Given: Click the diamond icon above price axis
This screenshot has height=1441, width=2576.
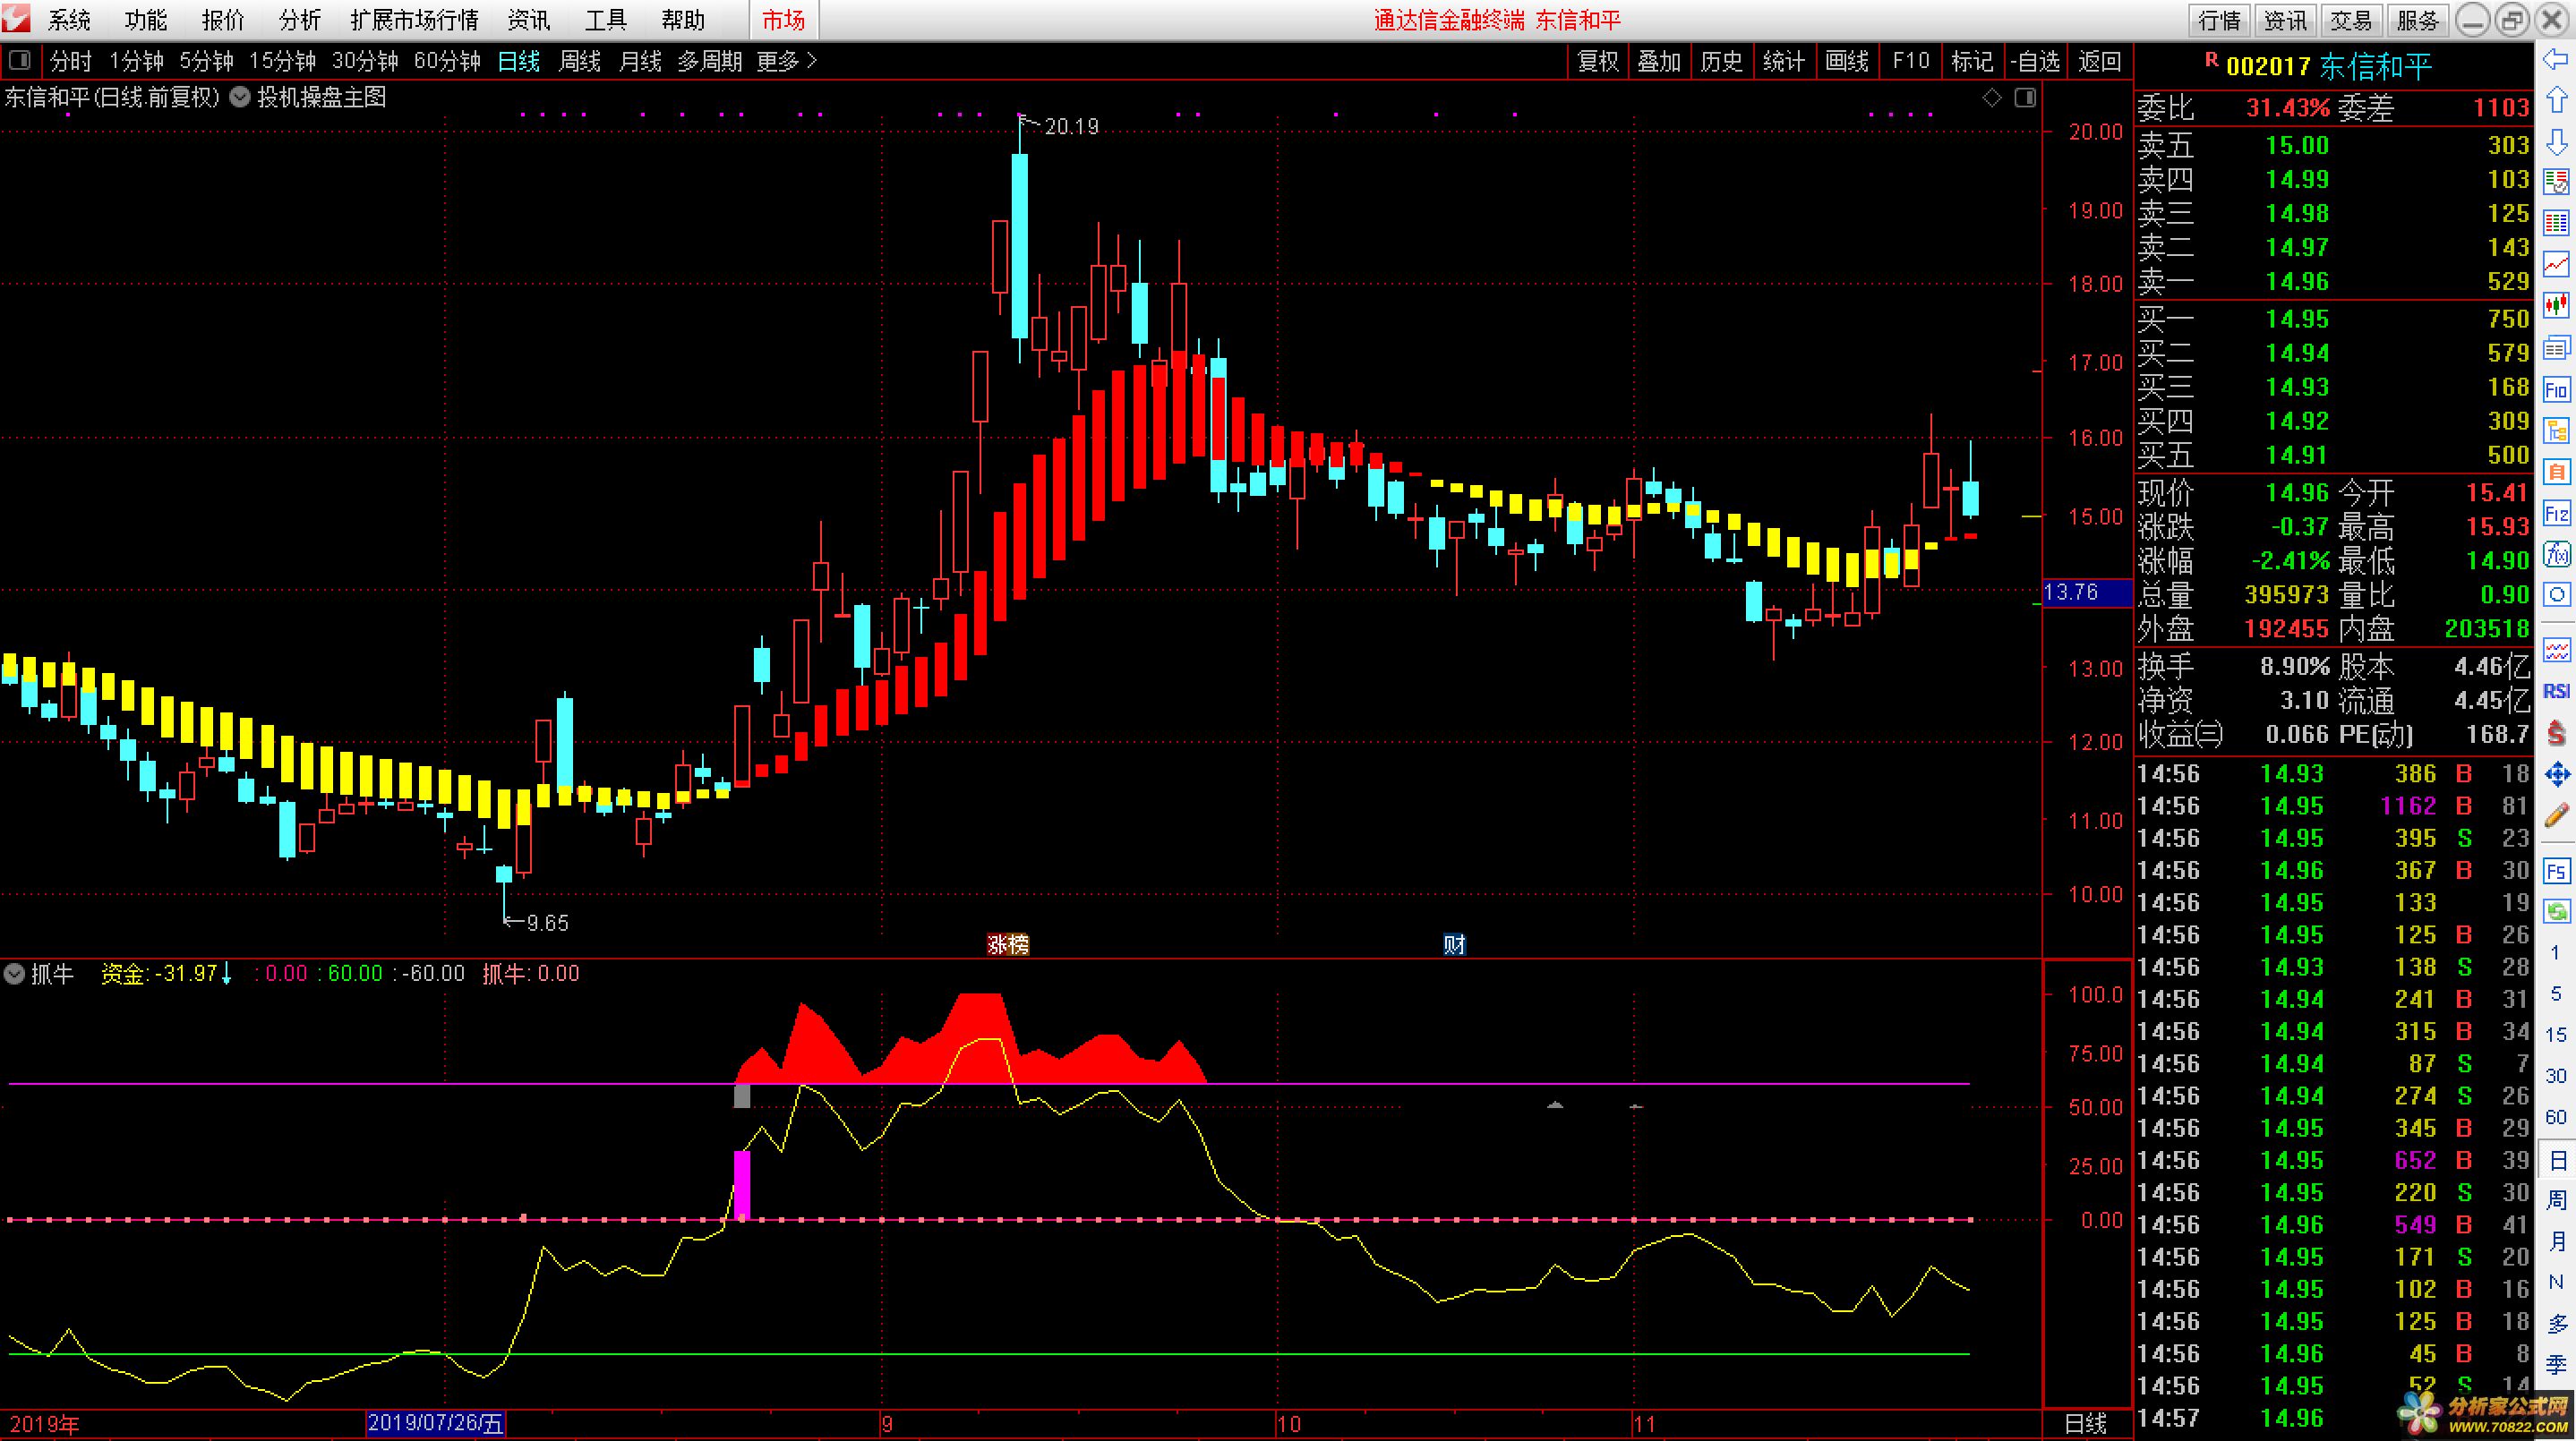Looking at the screenshot, I should click(x=1992, y=97).
